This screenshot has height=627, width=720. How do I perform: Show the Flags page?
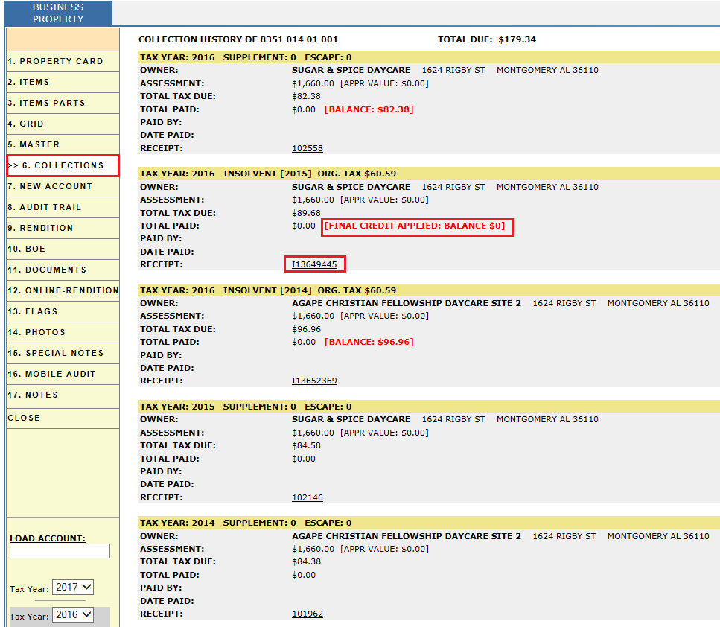63,311
